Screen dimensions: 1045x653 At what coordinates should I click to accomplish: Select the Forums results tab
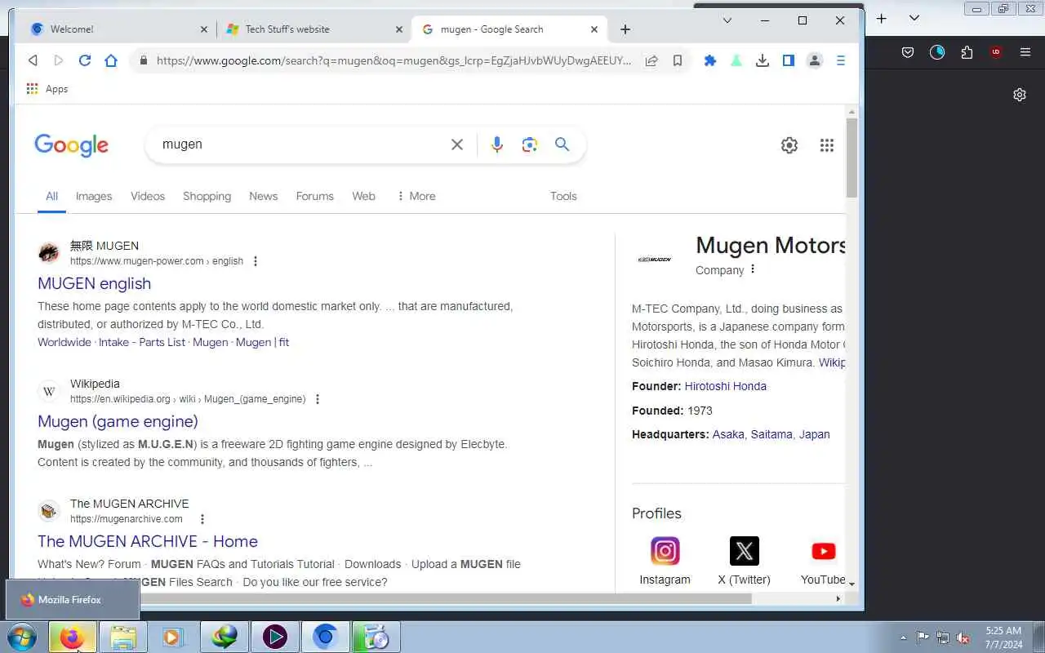[314, 196]
